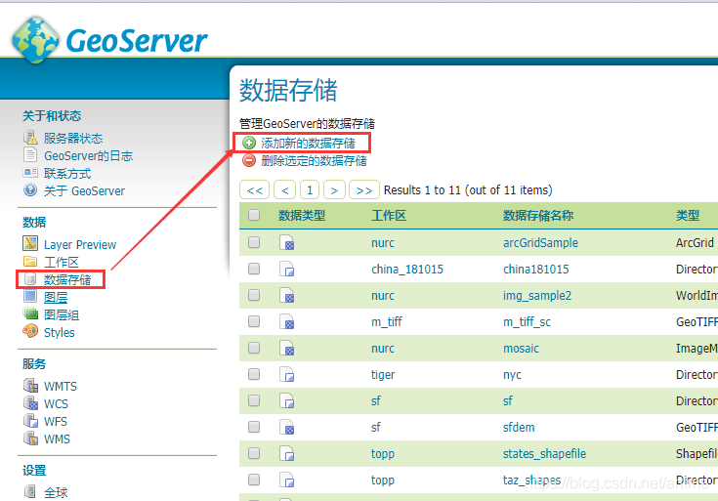Image resolution: width=718 pixels, height=501 pixels.
Task: Open 工作区 workspaces in the sidebar
Action: point(61,263)
